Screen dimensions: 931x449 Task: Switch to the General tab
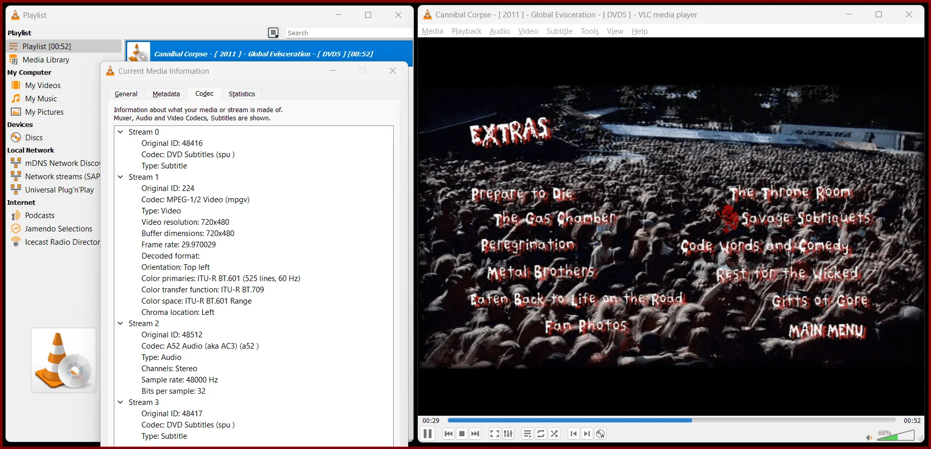(126, 94)
